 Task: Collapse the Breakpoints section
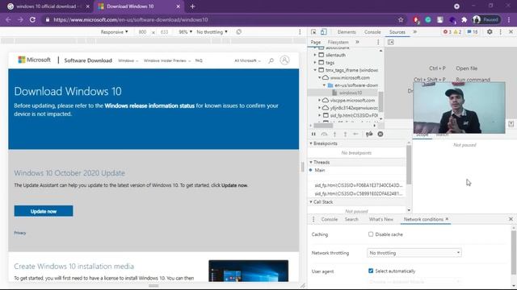tap(311, 143)
